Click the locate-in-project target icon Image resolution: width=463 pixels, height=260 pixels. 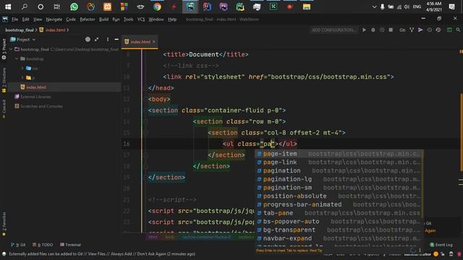(x=88, y=39)
